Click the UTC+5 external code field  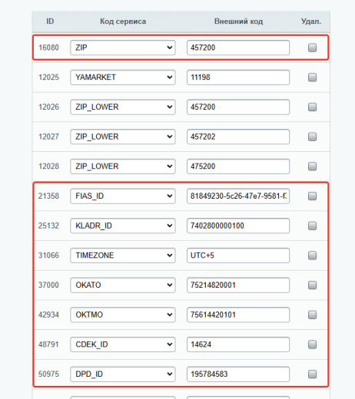click(x=238, y=256)
